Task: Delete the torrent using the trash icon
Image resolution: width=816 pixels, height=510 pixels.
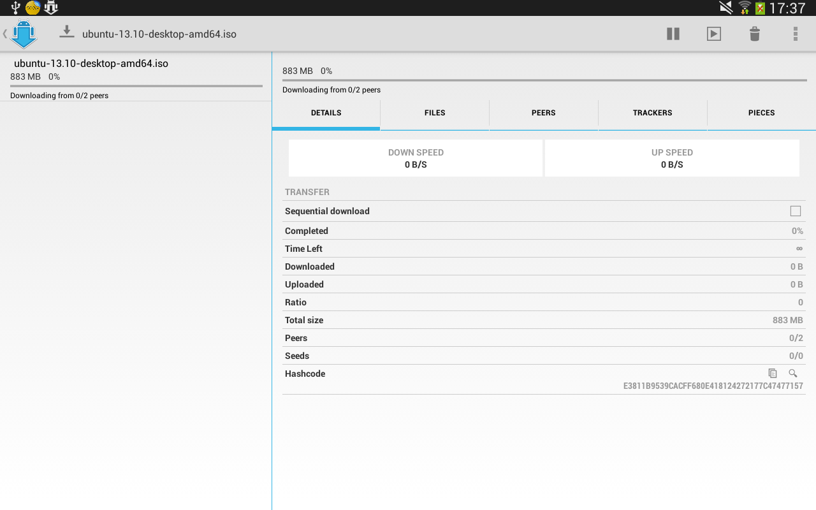Action: pyautogui.click(x=755, y=34)
